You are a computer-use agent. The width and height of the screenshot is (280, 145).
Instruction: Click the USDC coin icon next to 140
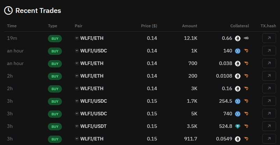click(237, 51)
